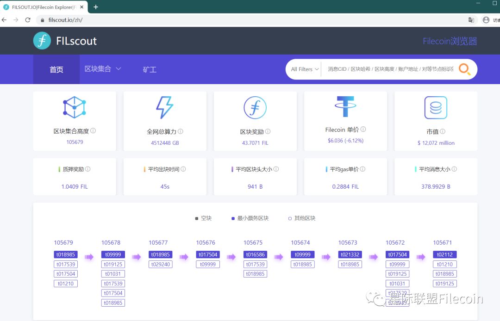The image size is (500, 321).
Task: Click info icon next to 质押奖励
Action: [87, 169]
